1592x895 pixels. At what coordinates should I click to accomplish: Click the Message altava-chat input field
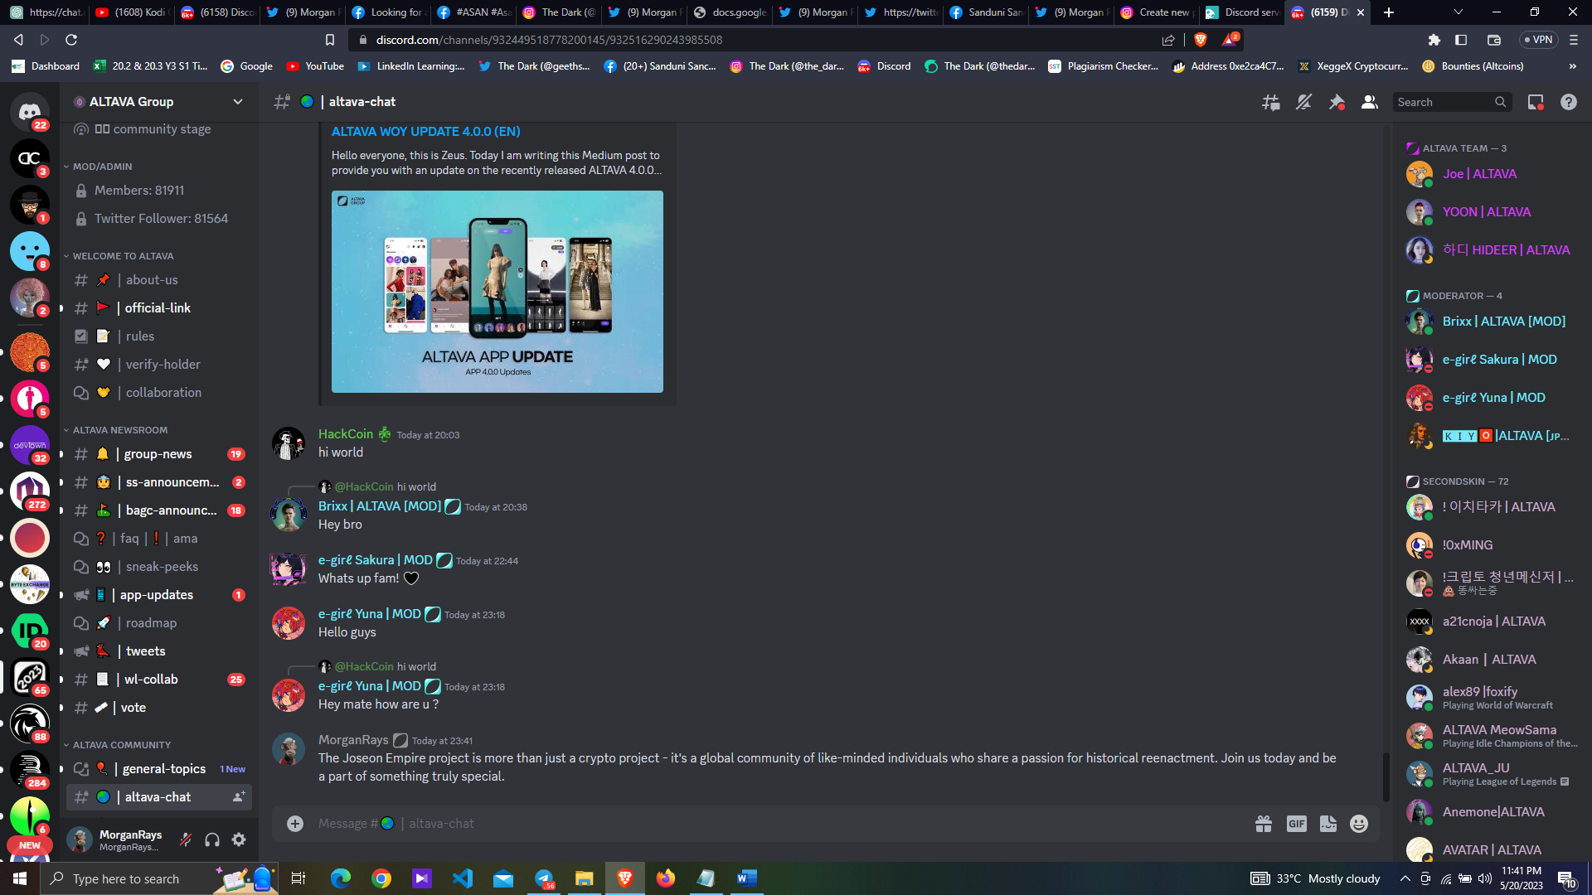pyautogui.click(x=779, y=824)
